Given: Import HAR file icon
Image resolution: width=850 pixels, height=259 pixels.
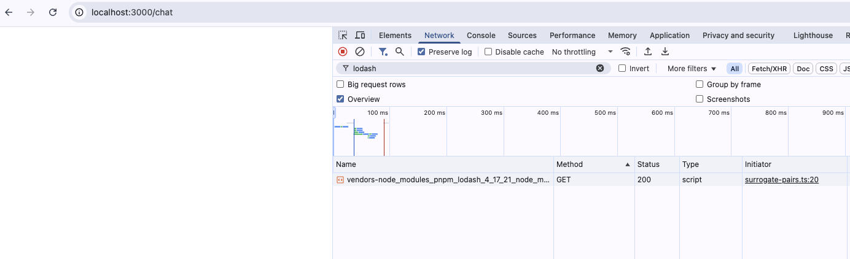Looking at the screenshot, I should click(x=647, y=52).
